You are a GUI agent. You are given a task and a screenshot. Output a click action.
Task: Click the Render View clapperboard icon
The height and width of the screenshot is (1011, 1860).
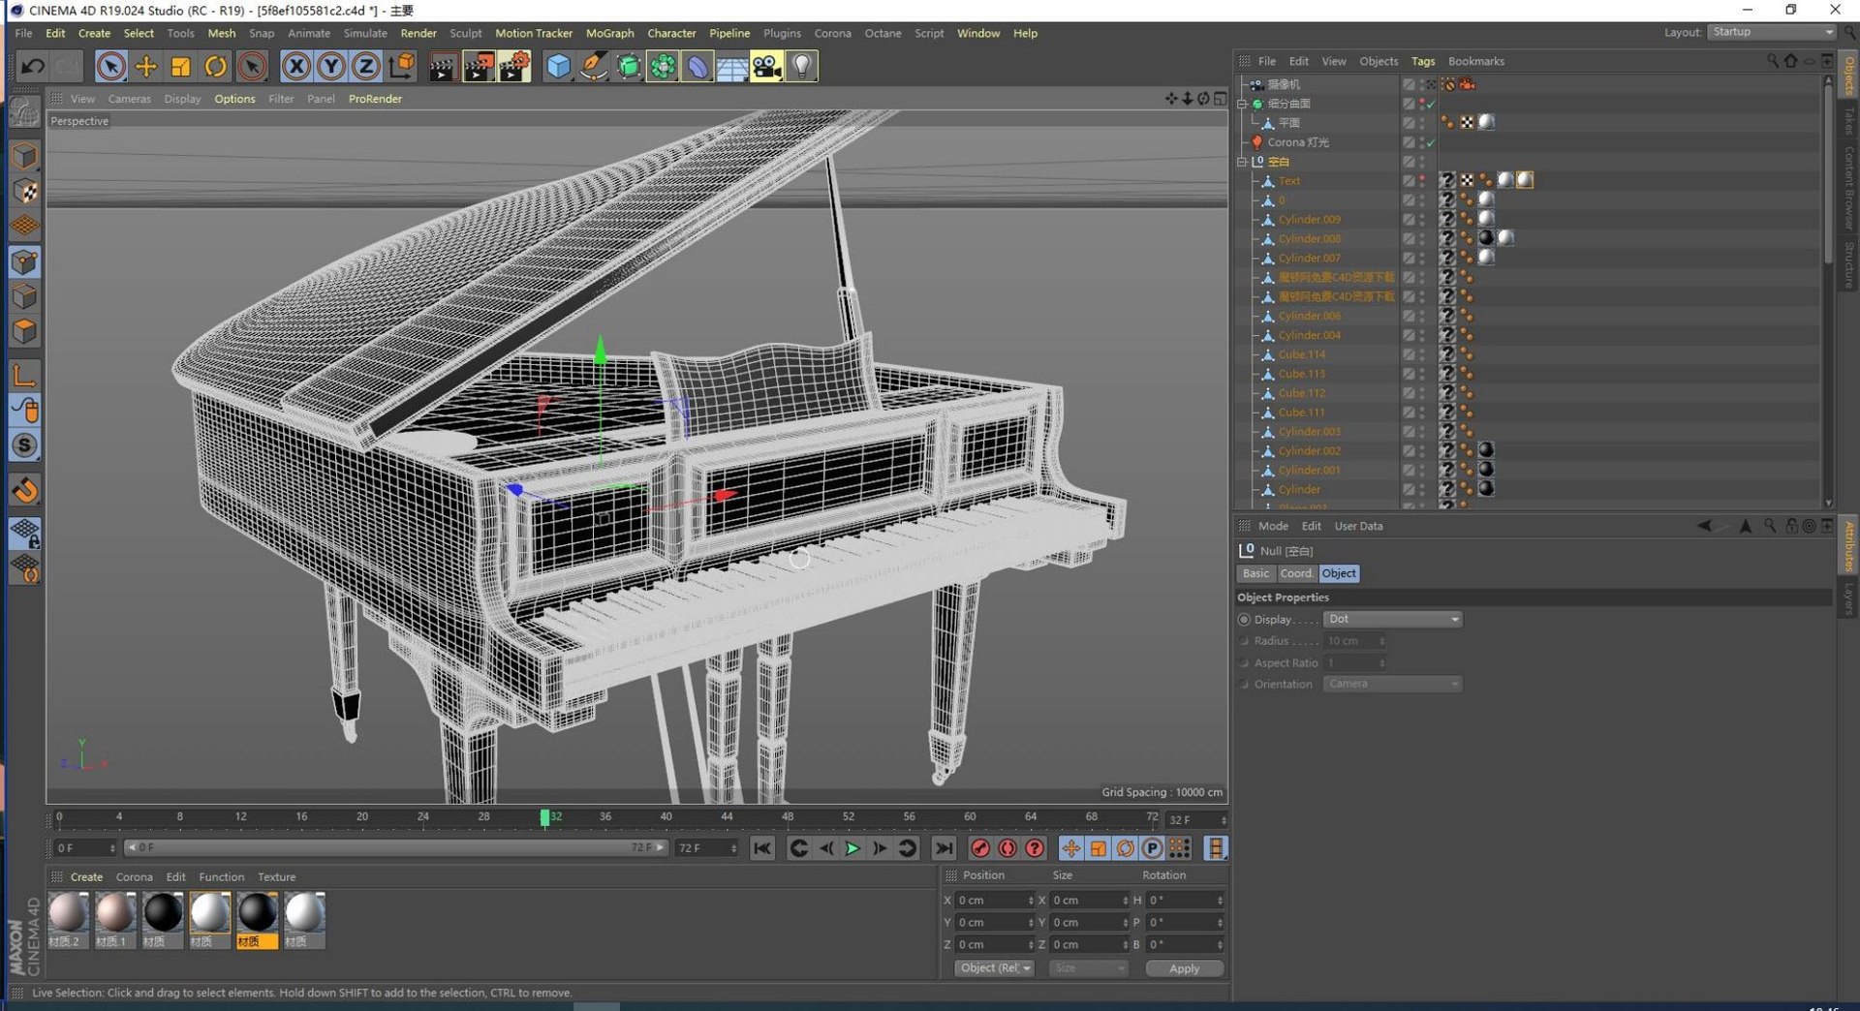point(443,66)
